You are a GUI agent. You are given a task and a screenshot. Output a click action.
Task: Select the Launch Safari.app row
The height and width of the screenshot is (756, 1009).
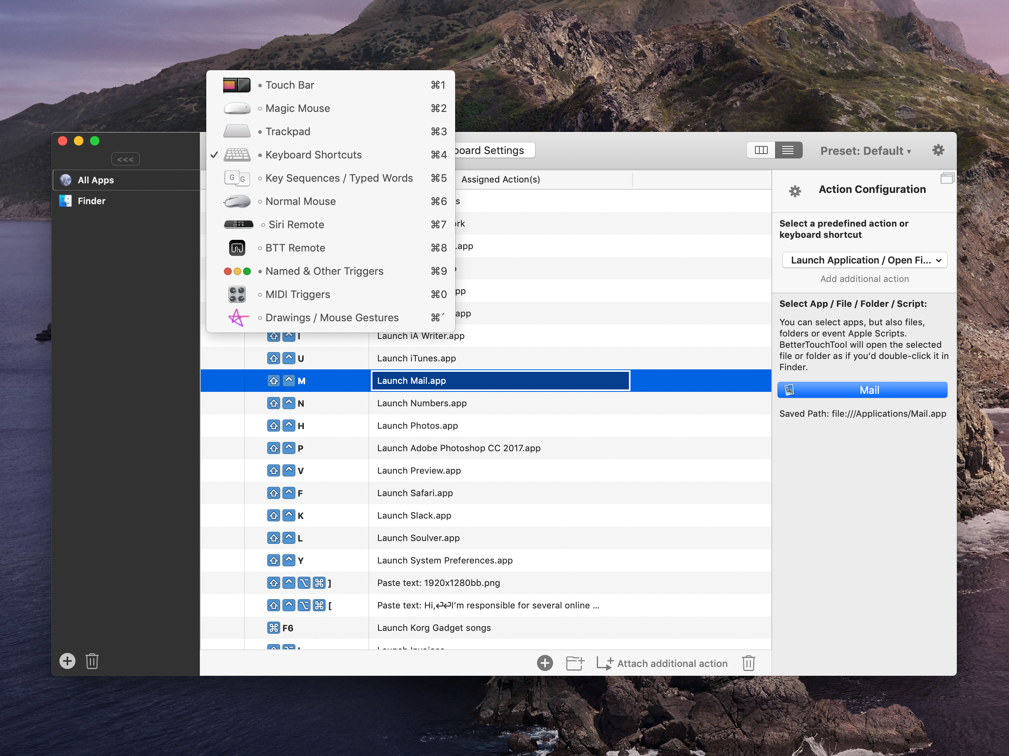click(x=486, y=493)
